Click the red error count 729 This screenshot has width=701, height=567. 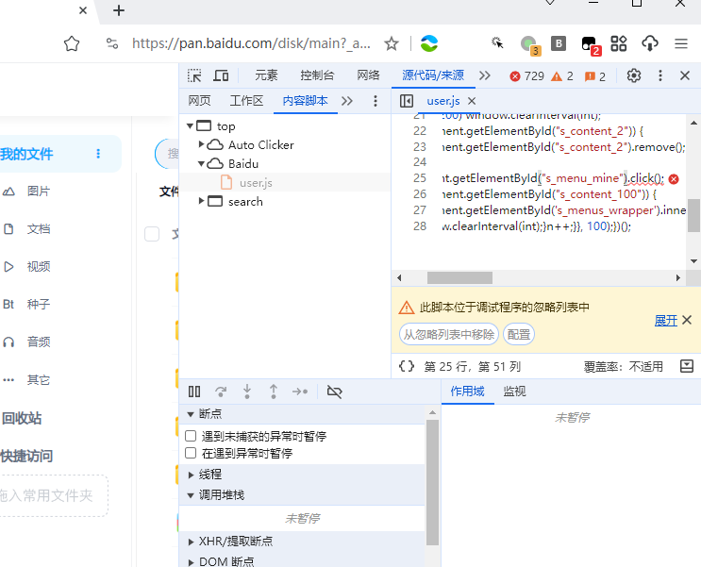pyautogui.click(x=527, y=76)
